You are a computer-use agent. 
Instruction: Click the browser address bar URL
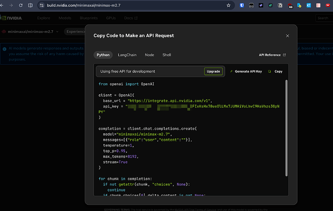pos(83,5)
